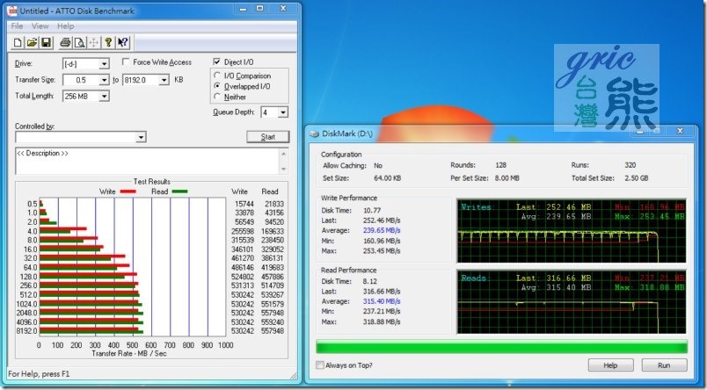Uncheck the Direct I/O checkbox

pyautogui.click(x=217, y=63)
